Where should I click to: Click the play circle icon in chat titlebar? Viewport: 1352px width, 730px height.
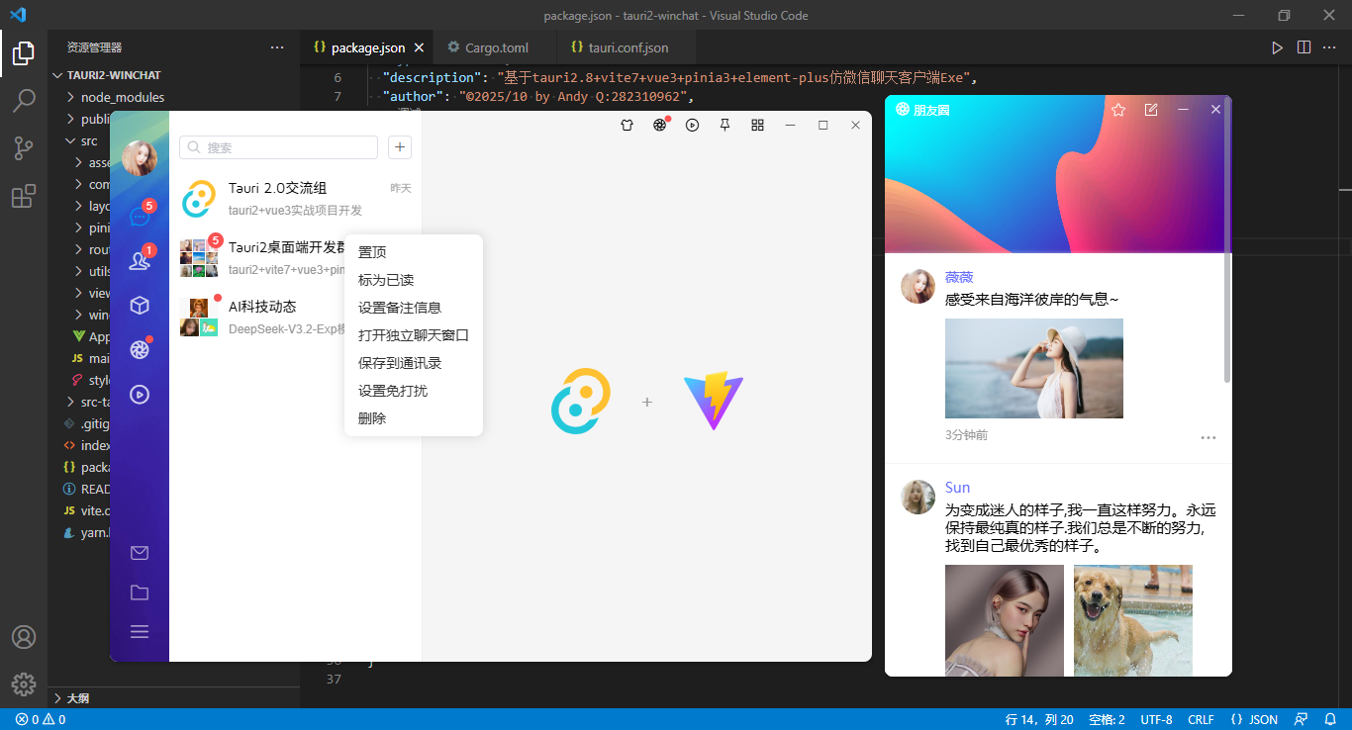point(693,125)
